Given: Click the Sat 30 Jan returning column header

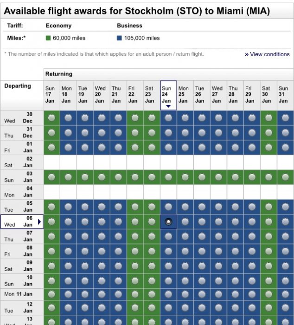Looking at the screenshot, I should [x=266, y=95].
